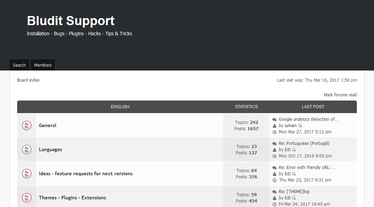Click Mon Oct 17, 2016 9:05 pm timestamp
Viewport: 374px width, 207px height.
point(305,156)
